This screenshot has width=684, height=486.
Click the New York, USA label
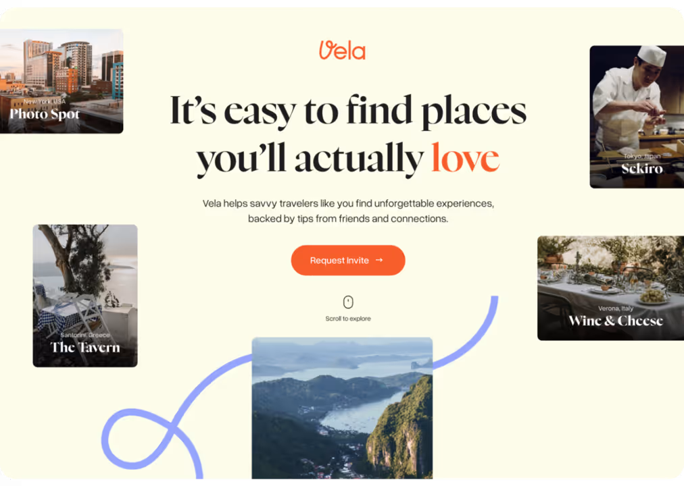45,101
